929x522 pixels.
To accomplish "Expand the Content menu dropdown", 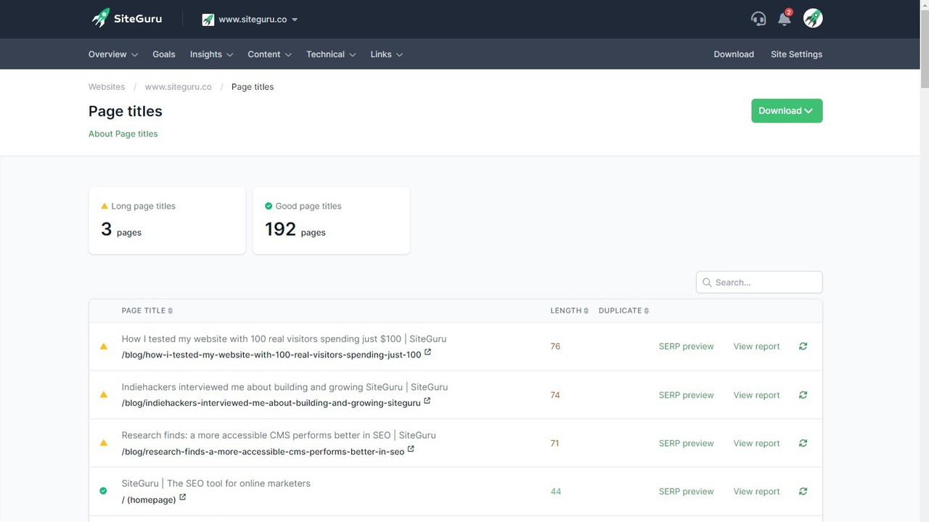I will pos(269,54).
